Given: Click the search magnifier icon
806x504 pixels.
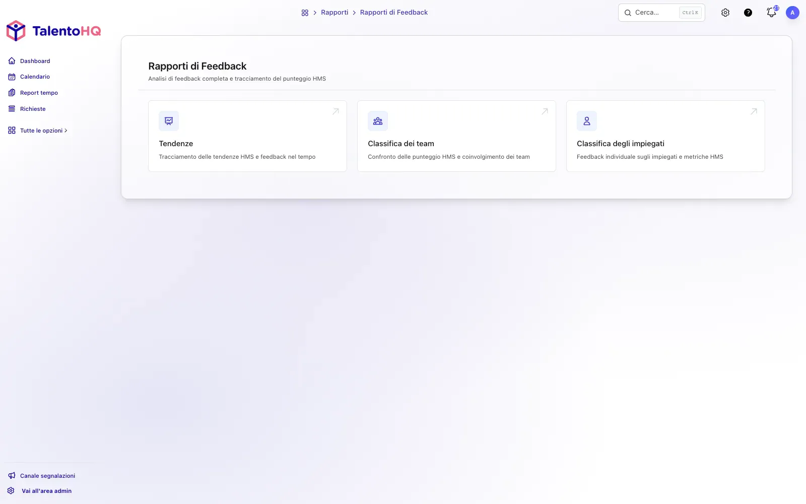Looking at the screenshot, I should [628, 13].
